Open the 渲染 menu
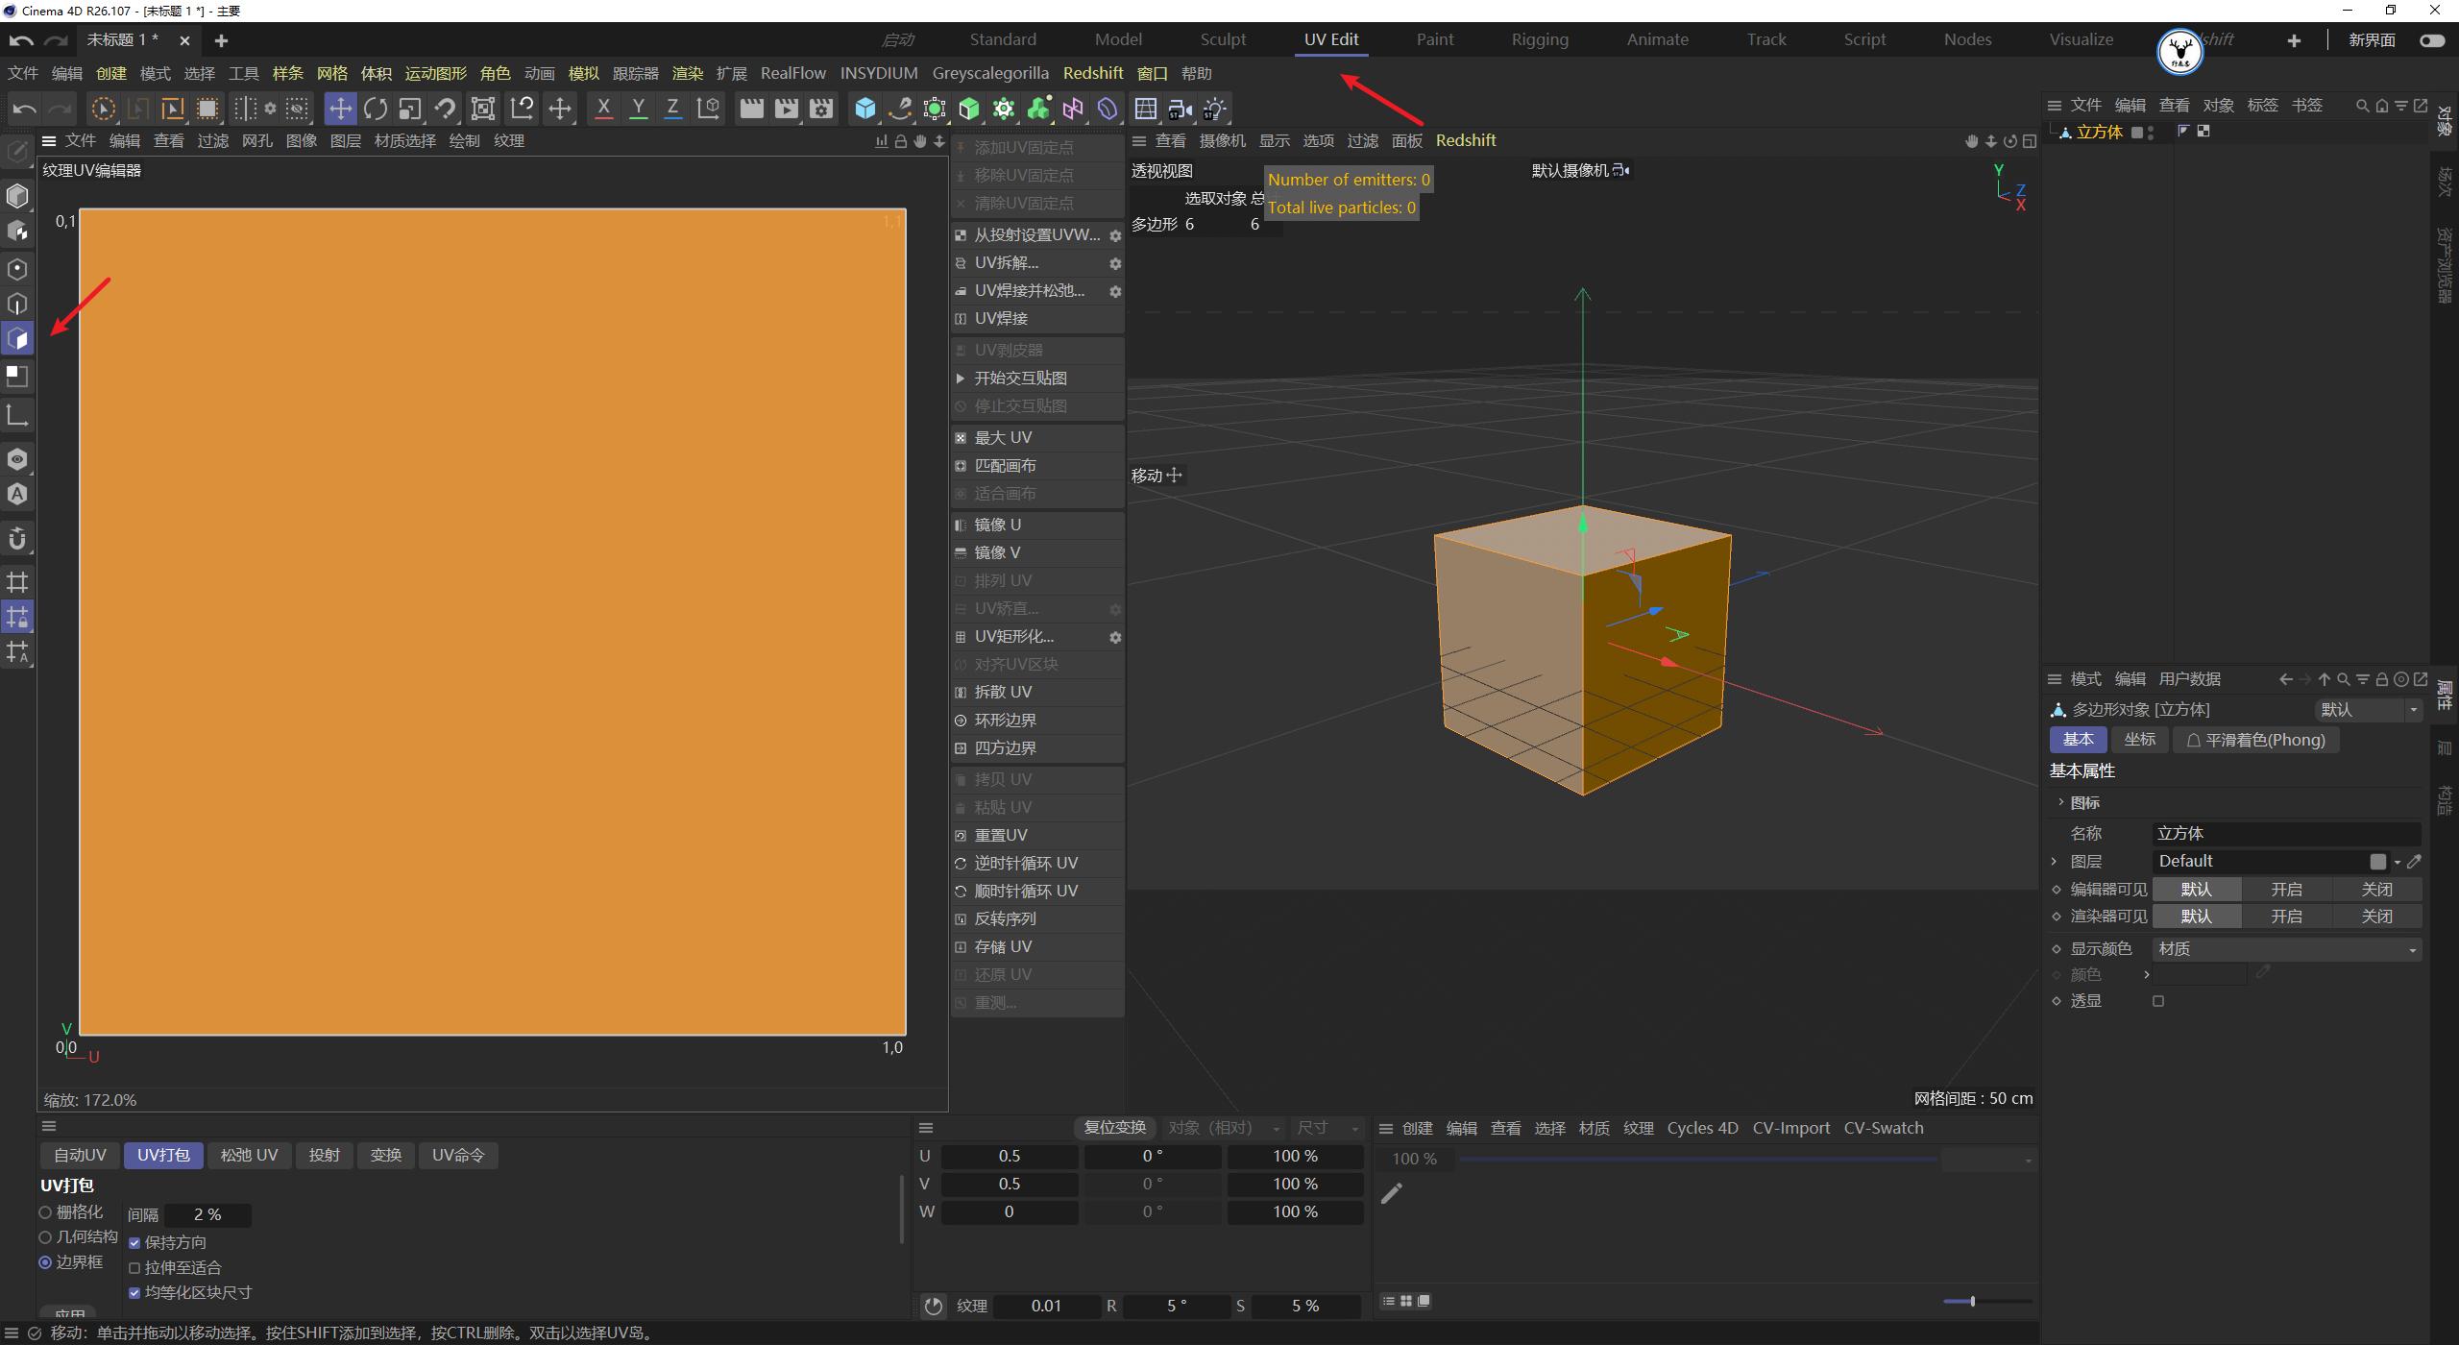Screen dimensions: 2459x1345 [688, 73]
